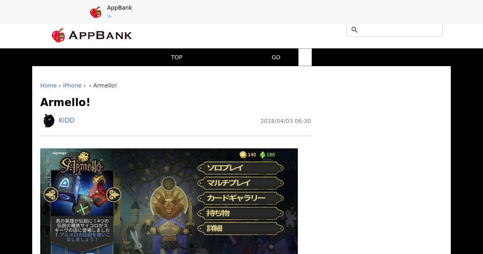Screen dimensions: 483x254
Task: Click the magnifier search icon
Action: point(355,30)
